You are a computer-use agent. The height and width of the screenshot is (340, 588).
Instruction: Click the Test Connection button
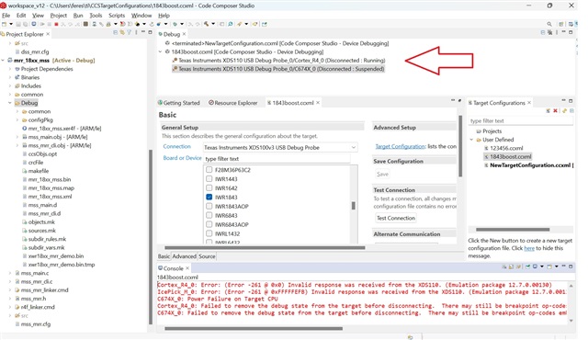(x=396, y=218)
